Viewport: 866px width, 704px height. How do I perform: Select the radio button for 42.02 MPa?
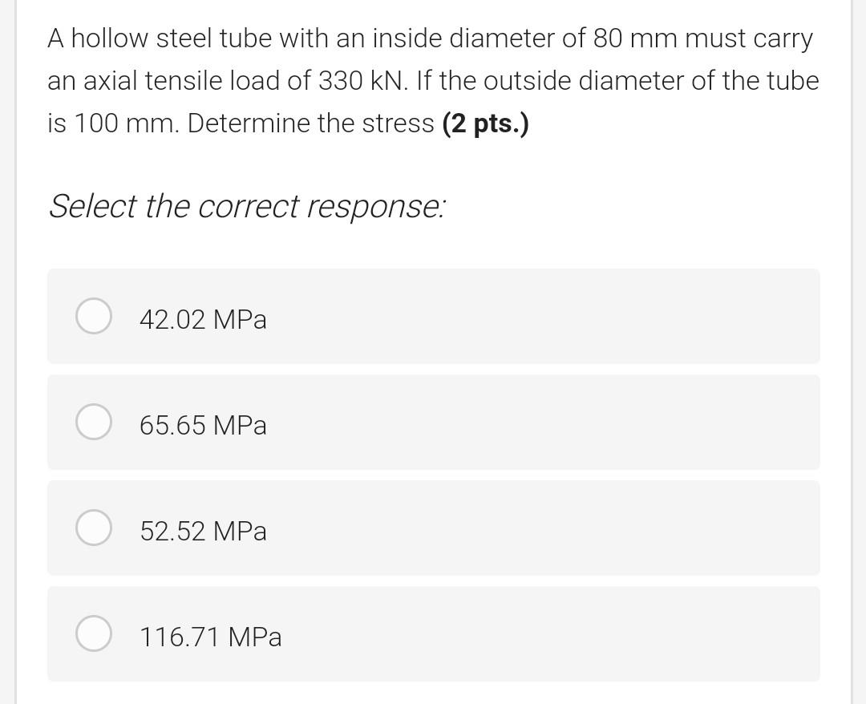coord(93,316)
